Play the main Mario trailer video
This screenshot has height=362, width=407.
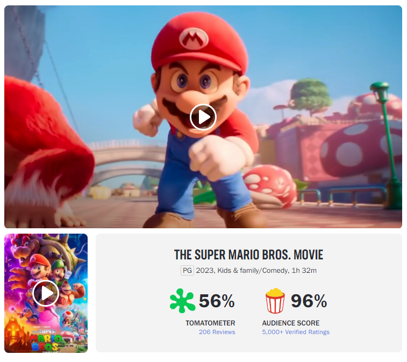pos(203,117)
